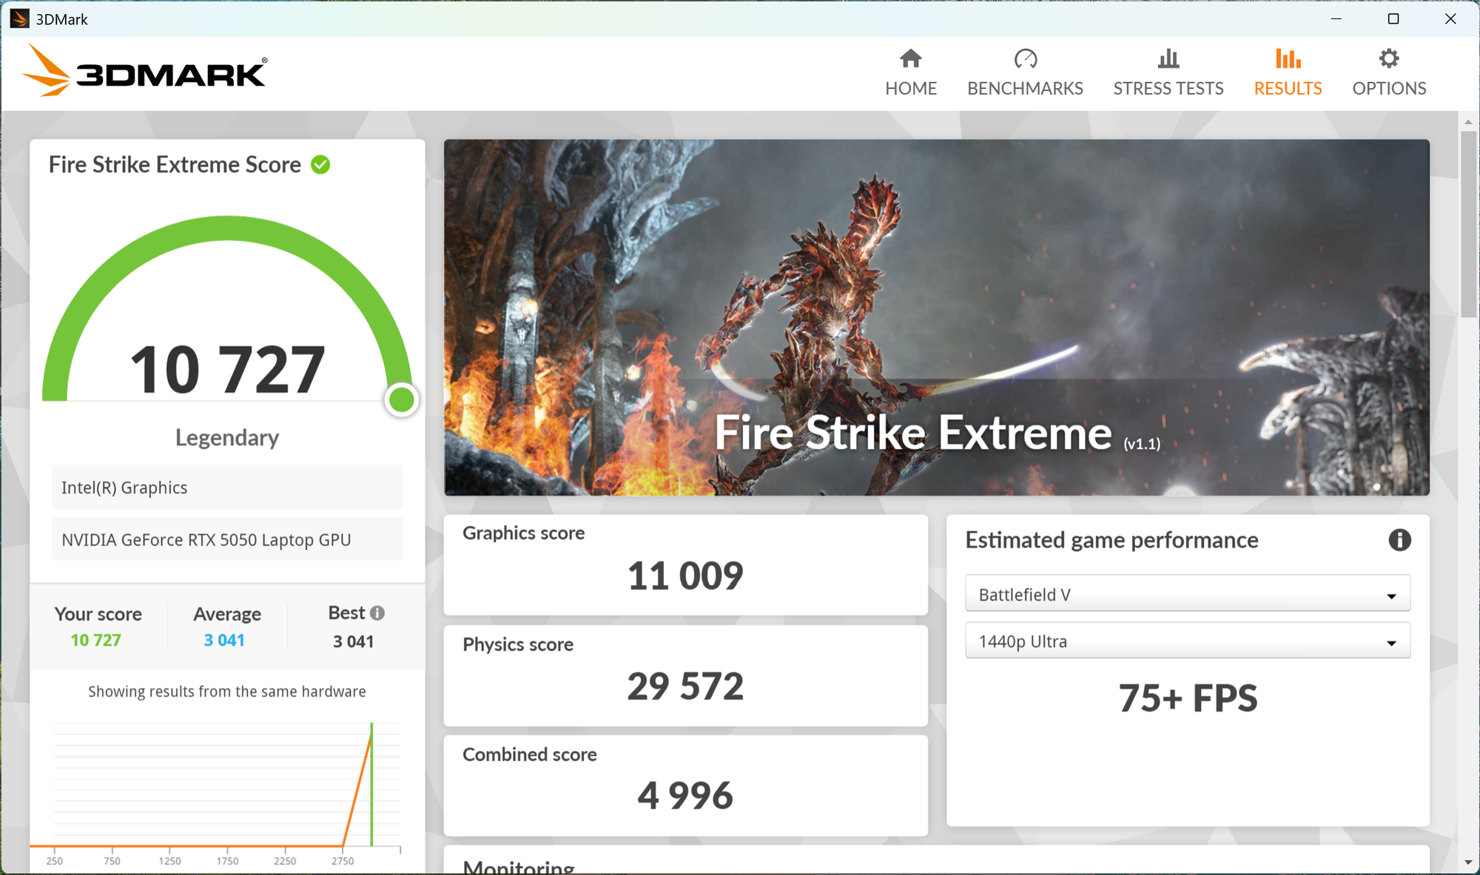Maximize the 3DMark window
The width and height of the screenshot is (1480, 875).
1393,18
